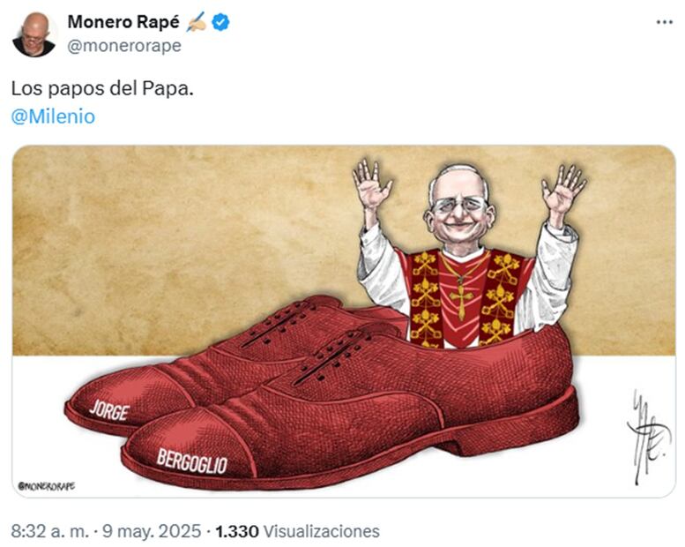
Task: Click the writing hand emoji
Action: click(x=196, y=22)
